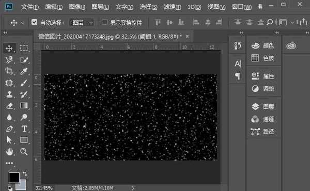
Task: Click the black foreground color swatch
Action: click(x=14, y=177)
